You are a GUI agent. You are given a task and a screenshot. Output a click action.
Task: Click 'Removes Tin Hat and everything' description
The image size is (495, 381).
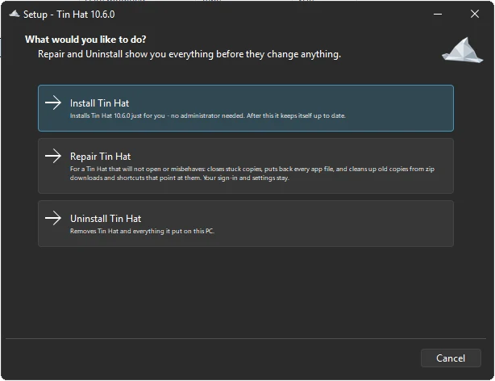pos(142,231)
